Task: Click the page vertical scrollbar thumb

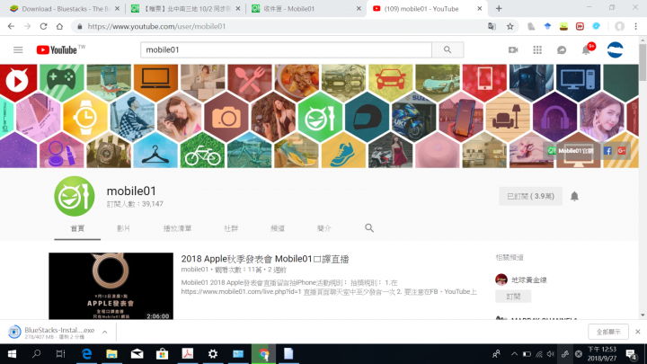Action: tap(643, 62)
